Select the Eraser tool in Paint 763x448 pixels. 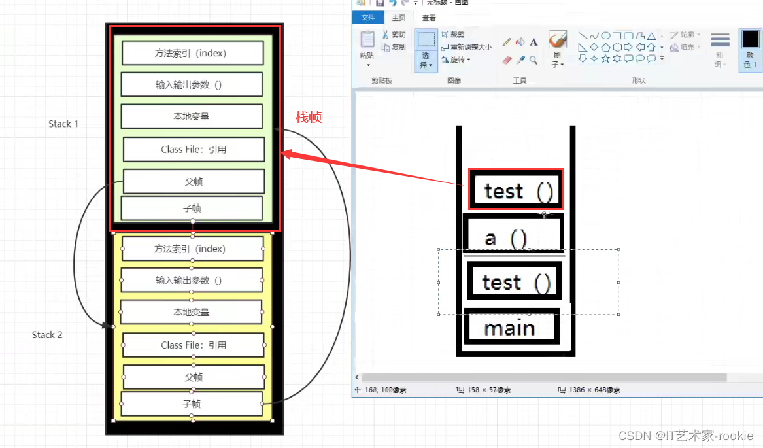coord(507,60)
